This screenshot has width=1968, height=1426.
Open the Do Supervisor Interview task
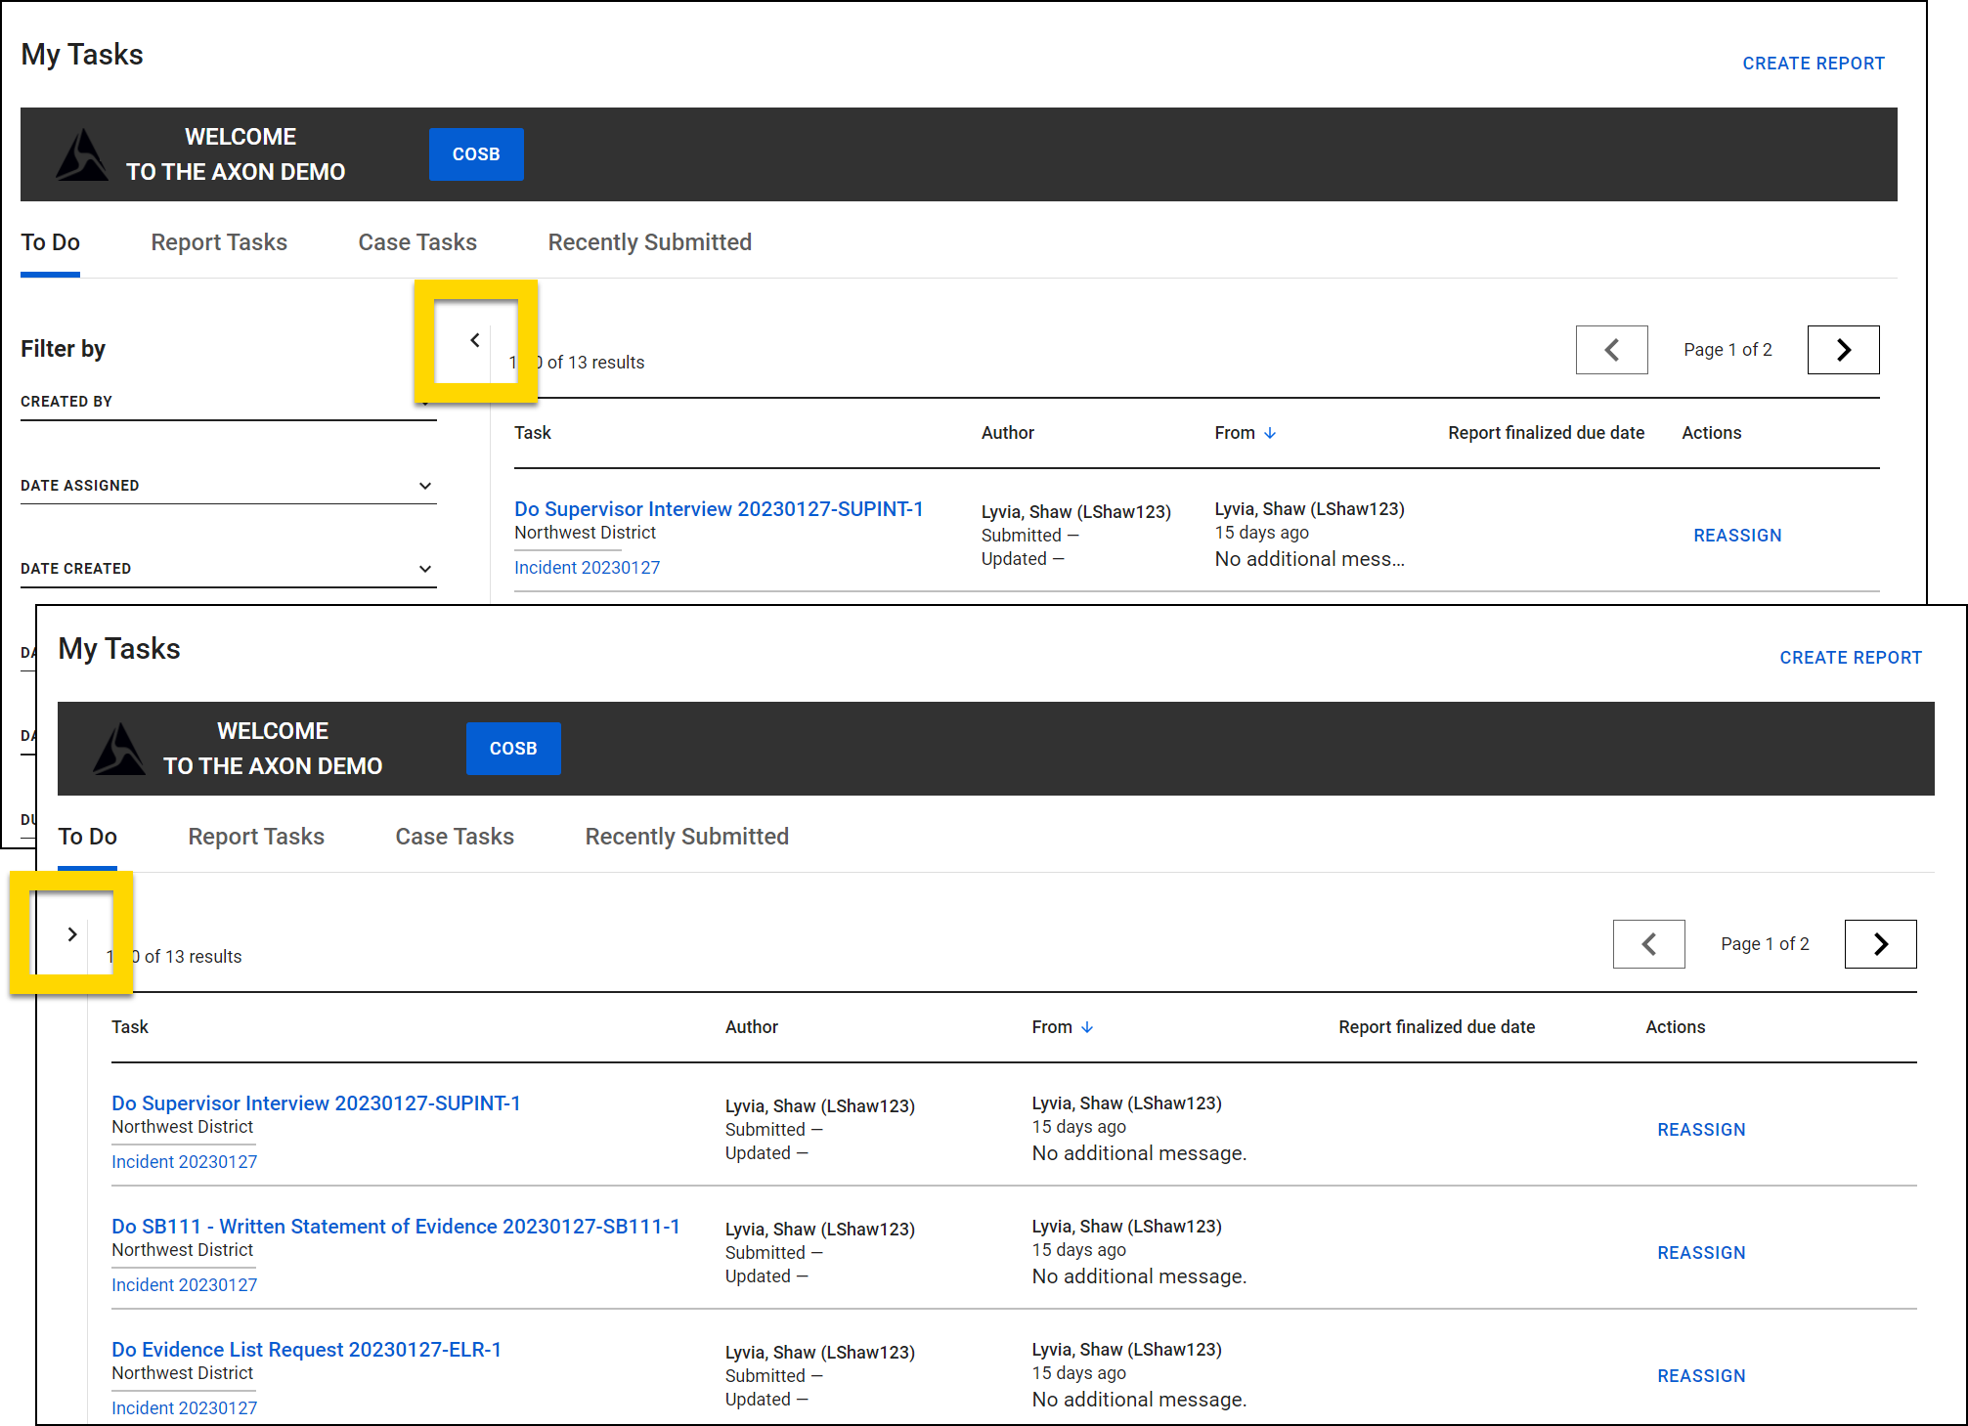[315, 1102]
